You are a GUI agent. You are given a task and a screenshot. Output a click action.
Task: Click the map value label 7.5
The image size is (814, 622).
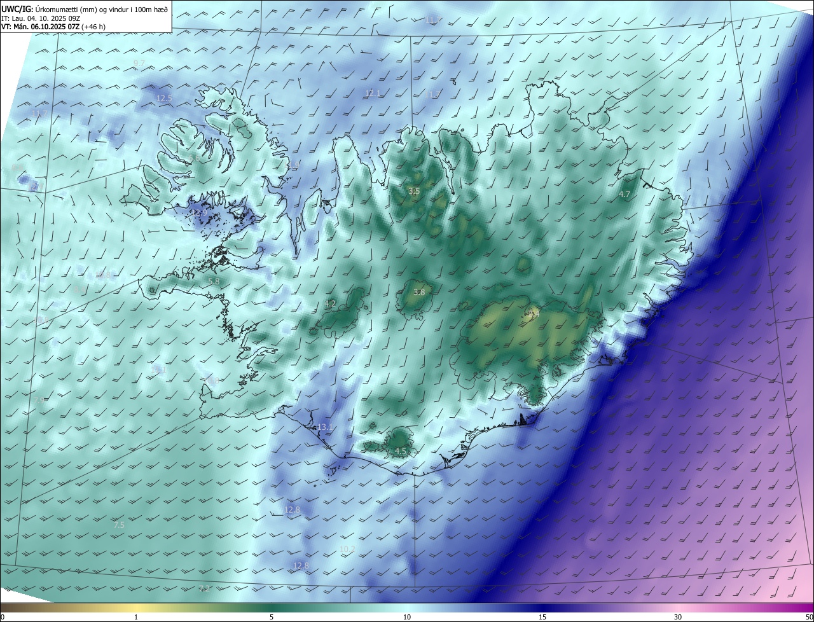pos(119,525)
